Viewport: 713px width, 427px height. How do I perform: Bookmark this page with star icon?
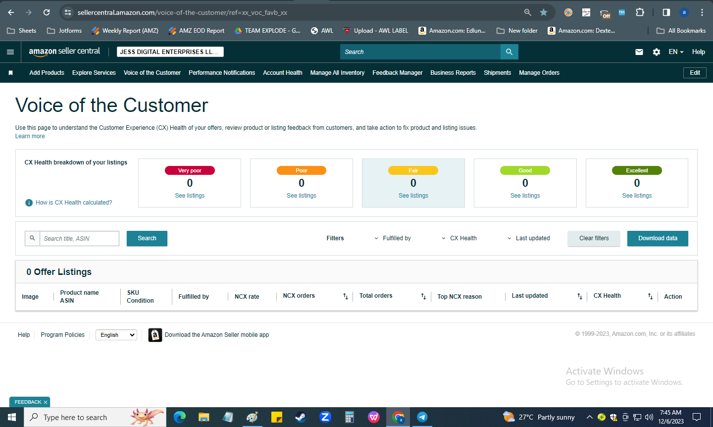point(544,12)
